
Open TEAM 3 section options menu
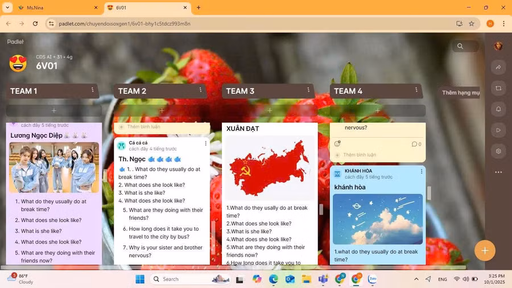[x=308, y=90]
